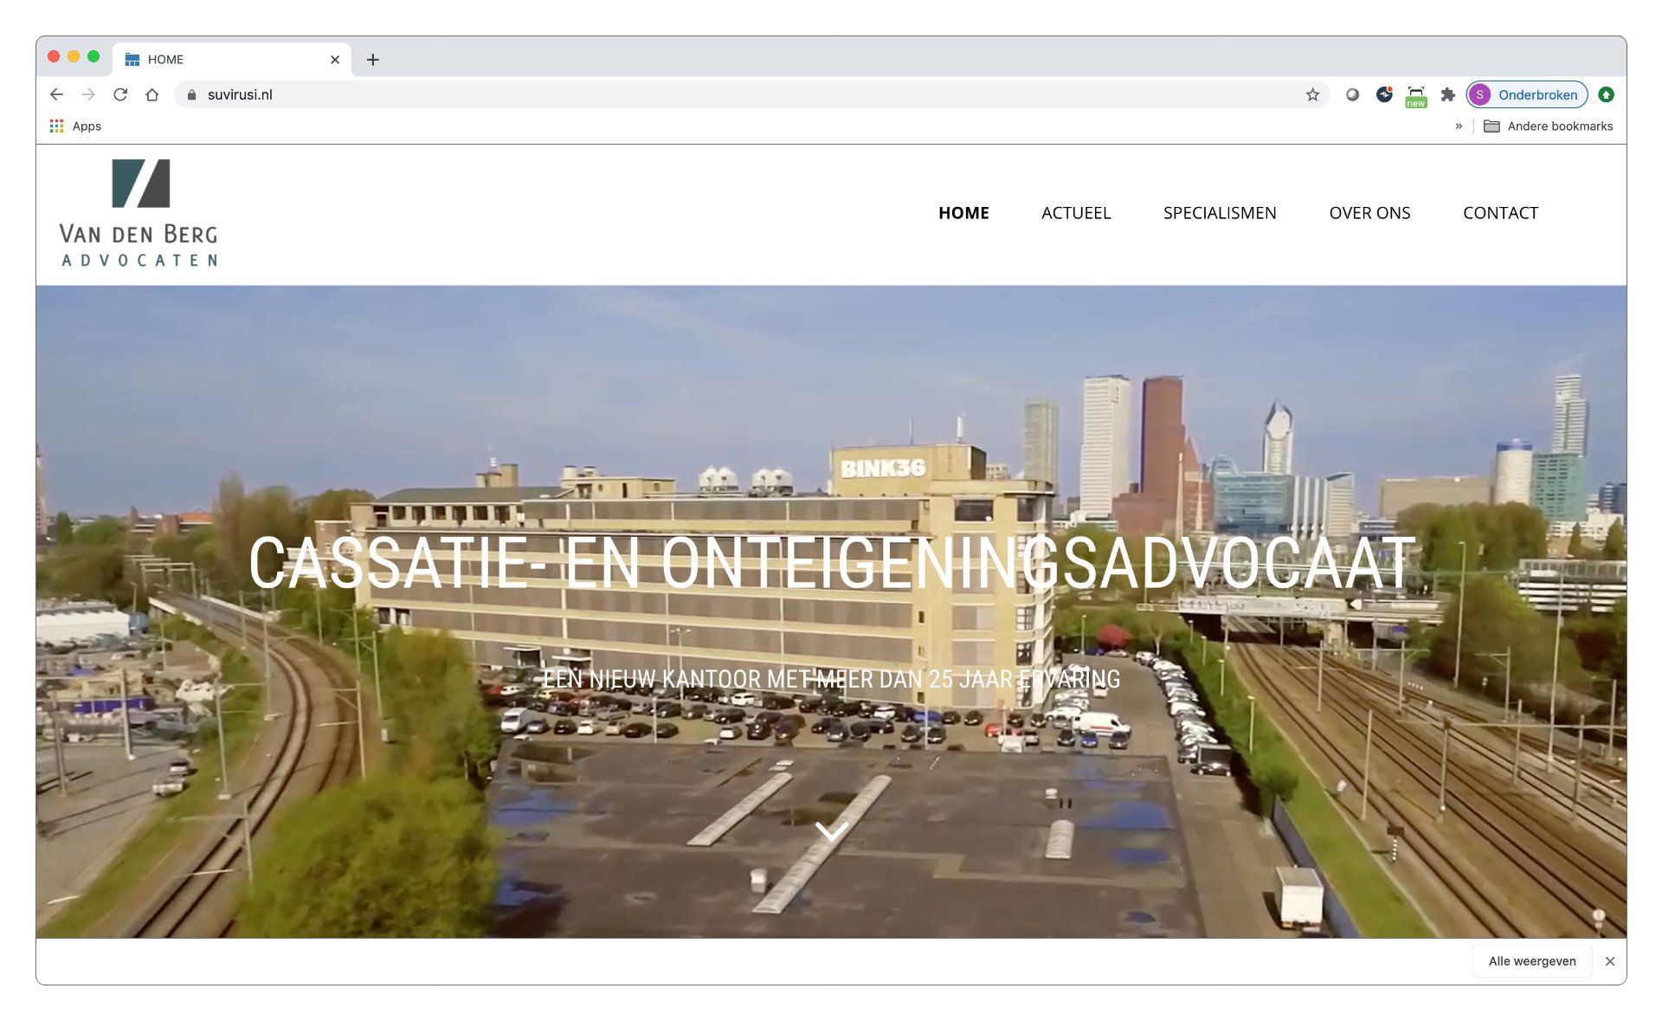
Task: Navigate to the CONTACT page
Action: click(x=1500, y=213)
